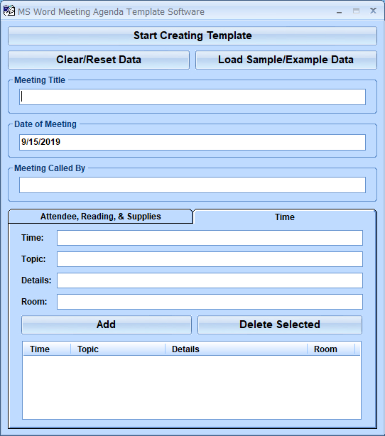
Task: Click the Delete Selected button
Action: click(x=280, y=325)
